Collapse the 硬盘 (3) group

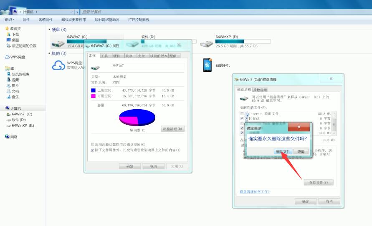pyautogui.click(x=49, y=30)
